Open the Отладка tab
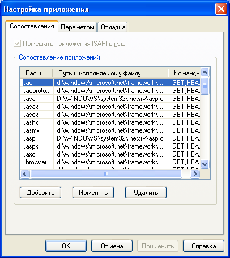230x258 pixels. (113, 27)
